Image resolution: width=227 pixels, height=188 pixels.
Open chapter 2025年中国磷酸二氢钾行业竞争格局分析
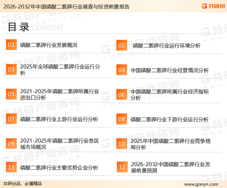(170, 144)
